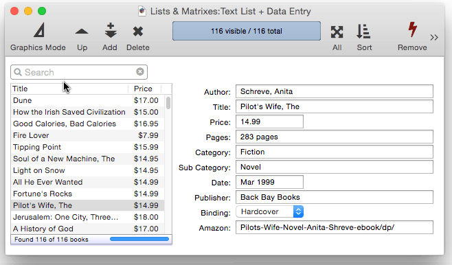Image resolution: width=452 pixels, height=265 pixels.
Task: Add a new book record
Action: [111, 30]
